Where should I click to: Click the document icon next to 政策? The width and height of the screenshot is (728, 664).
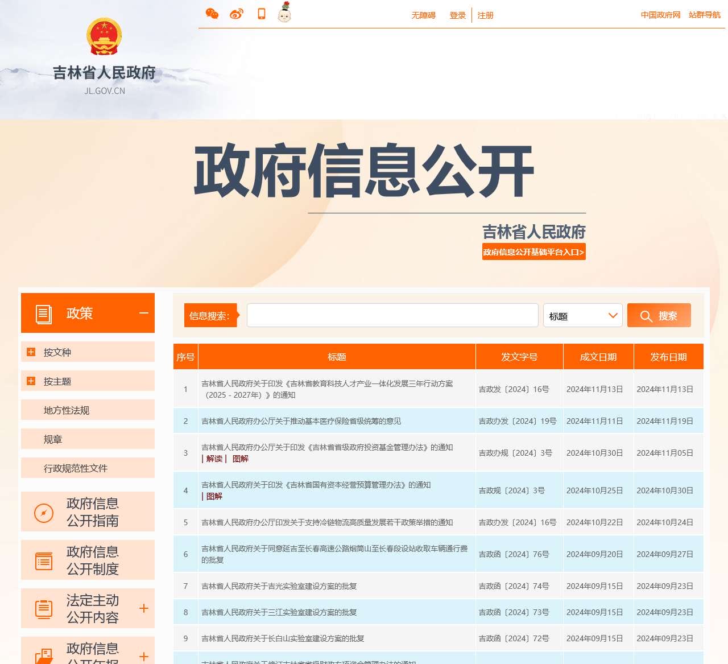click(x=44, y=312)
